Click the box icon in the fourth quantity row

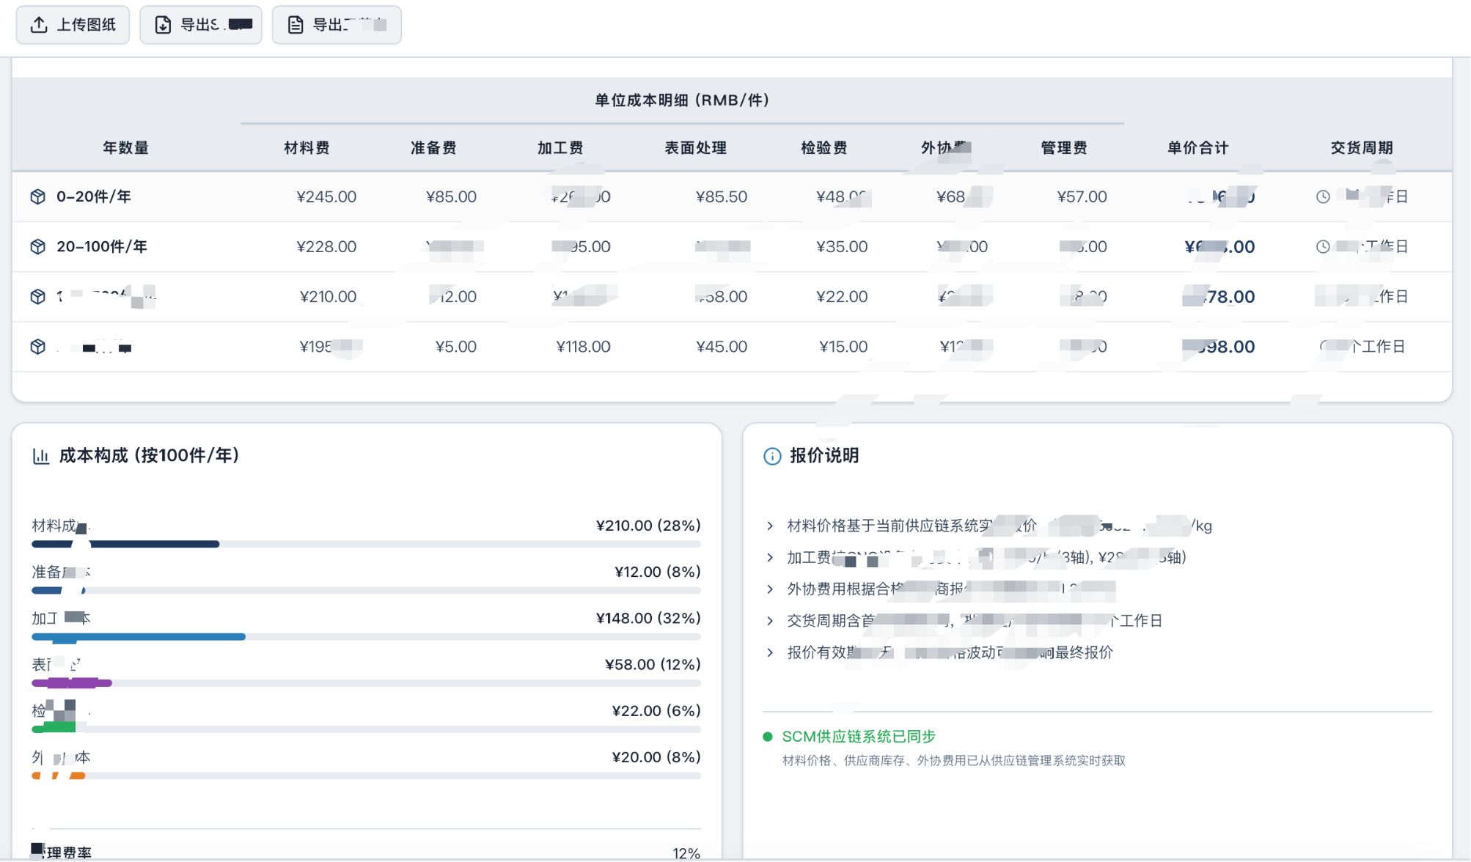38,346
